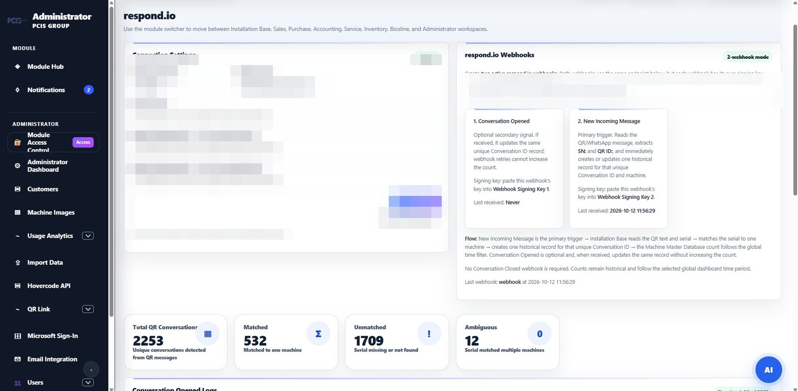The height and width of the screenshot is (391, 798).
Task: Click the Ambiguous card zero icon
Action: pos(540,334)
